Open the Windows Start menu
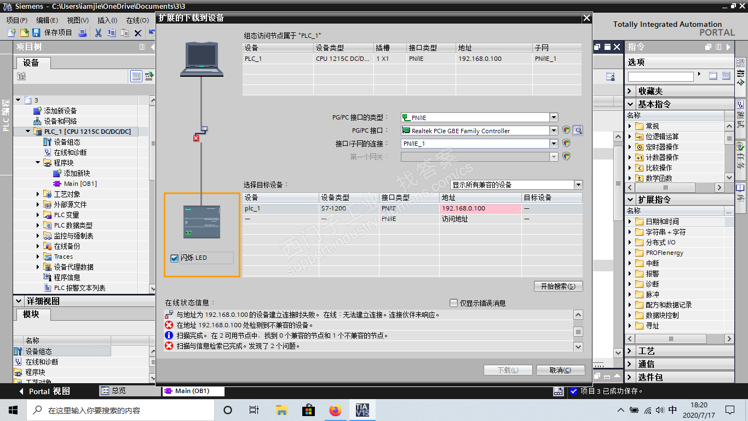 13,410
